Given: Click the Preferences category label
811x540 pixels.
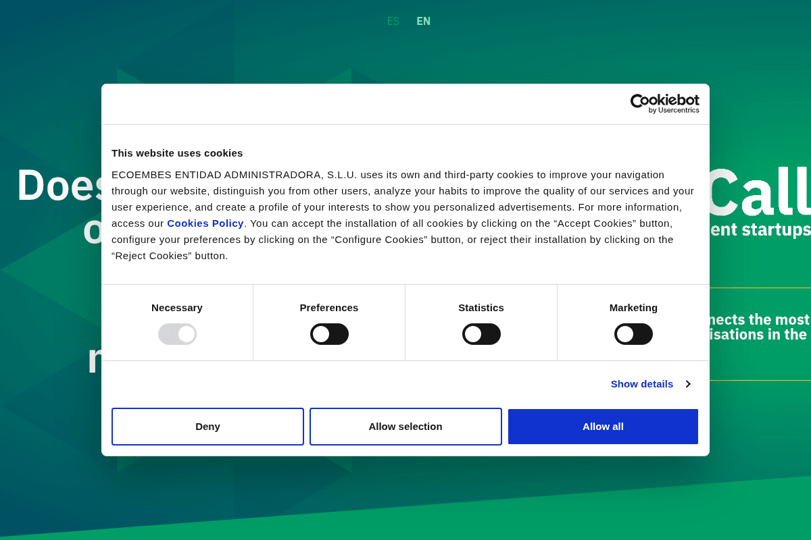Looking at the screenshot, I should (x=329, y=308).
